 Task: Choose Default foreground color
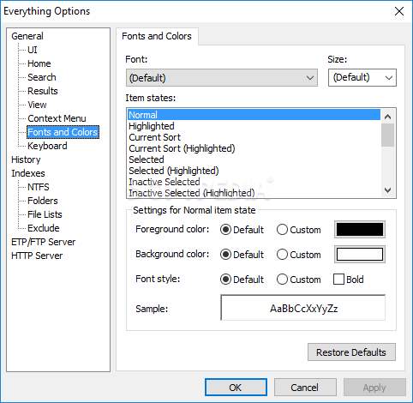click(x=242, y=230)
